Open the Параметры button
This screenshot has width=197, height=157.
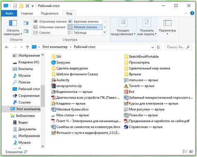[x=167, y=27]
